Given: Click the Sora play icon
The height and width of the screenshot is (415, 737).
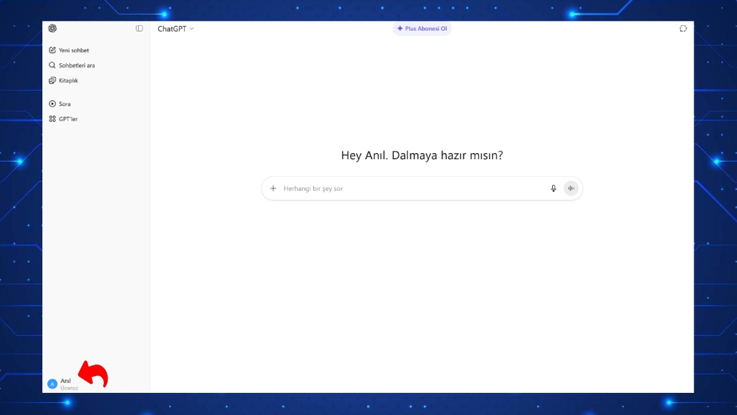Looking at the screenshot, I should 52,104.
